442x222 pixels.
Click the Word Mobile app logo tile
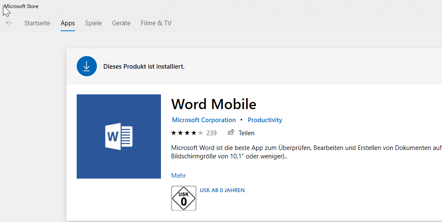[119, 136]
